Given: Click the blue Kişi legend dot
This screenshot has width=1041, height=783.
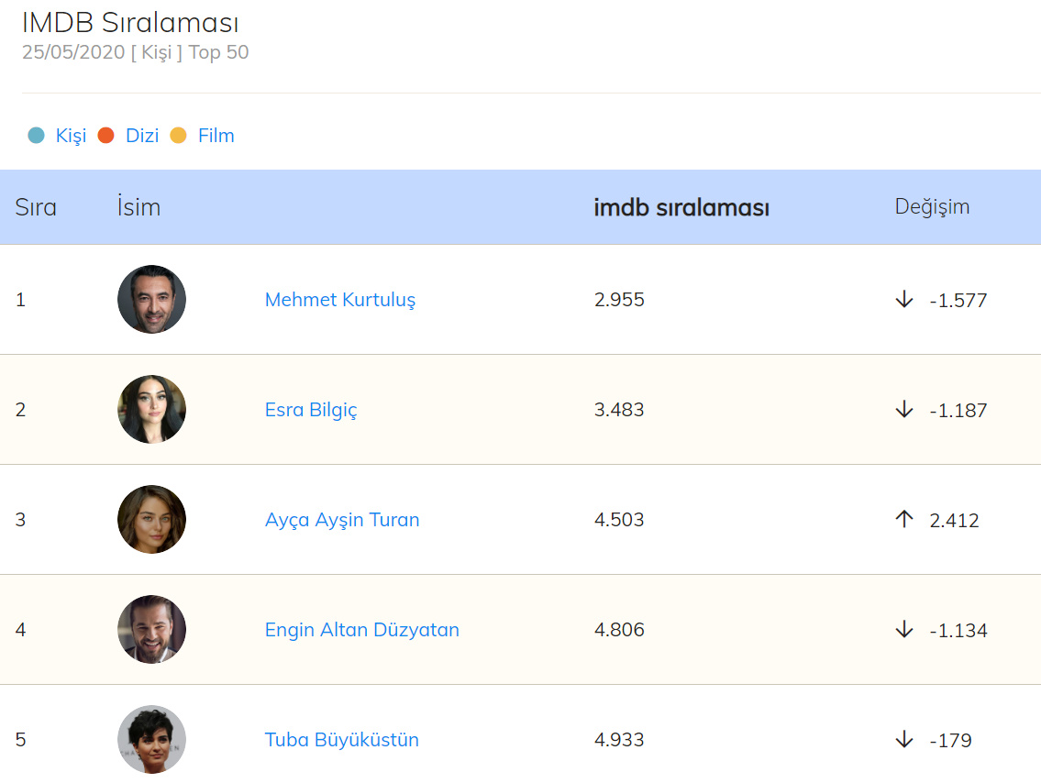Looking at the screenshot, I should pyautogui.click(x=37, y=136).
